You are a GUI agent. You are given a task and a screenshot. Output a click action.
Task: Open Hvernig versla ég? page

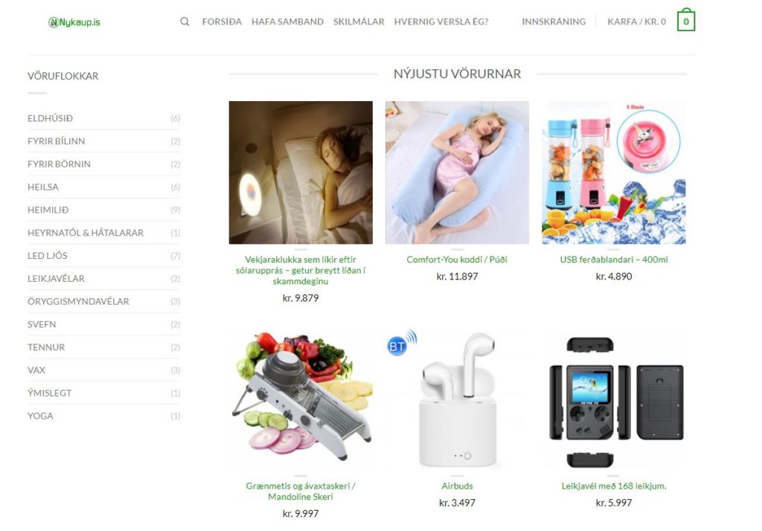pos(441,22)
